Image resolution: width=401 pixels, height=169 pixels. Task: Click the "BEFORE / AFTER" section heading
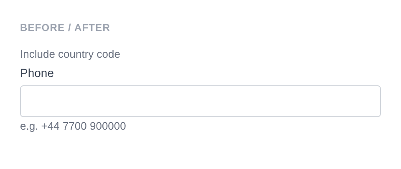(65, 28)
